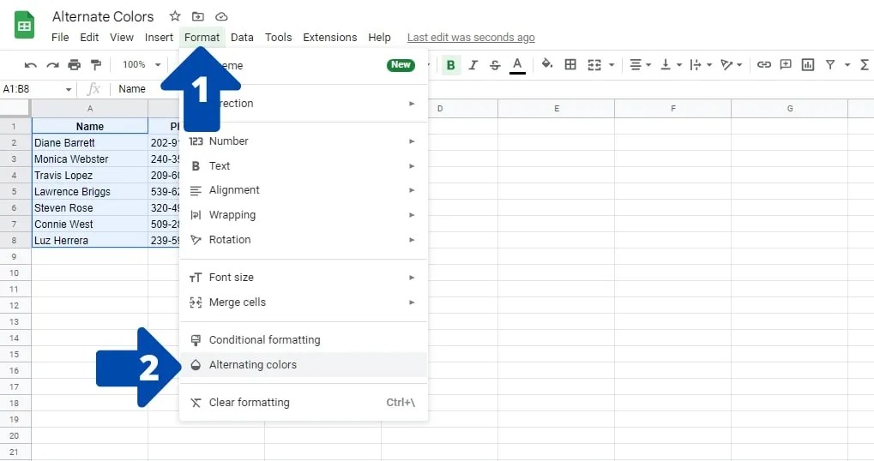Open 'Last edit was seconds ago' link
The width and height of the screenshot is (874, 461).
pos(471,38)
